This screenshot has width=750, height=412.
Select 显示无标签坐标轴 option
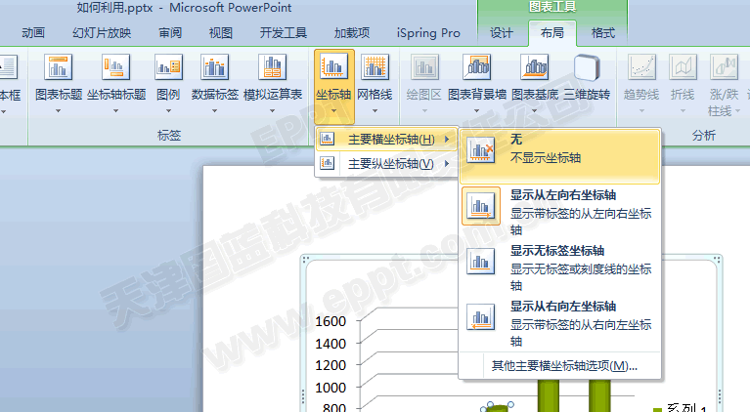pyautogui.click(x=559, y=268)
